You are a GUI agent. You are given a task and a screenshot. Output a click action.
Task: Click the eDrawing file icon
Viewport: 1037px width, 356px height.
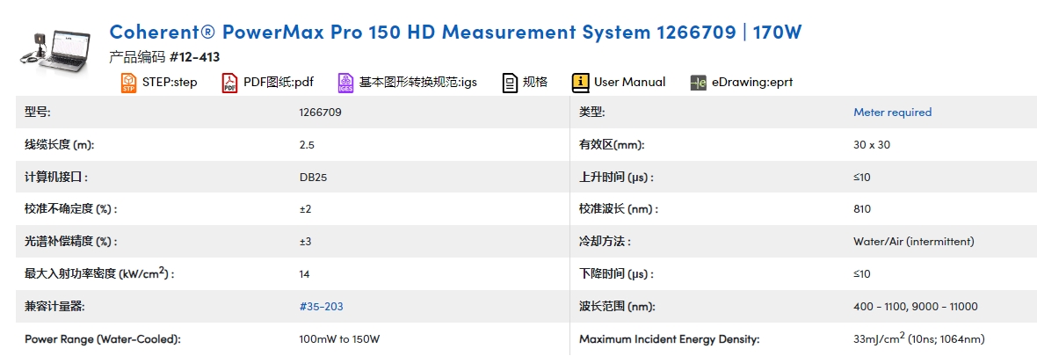point(699,83)
